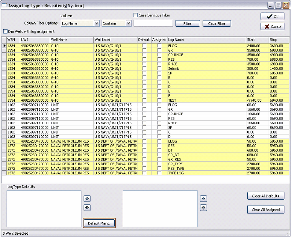Focus the filter text input field
This screenshot has width=292, height=238.
pyautogui.click(x=153, y=23)
